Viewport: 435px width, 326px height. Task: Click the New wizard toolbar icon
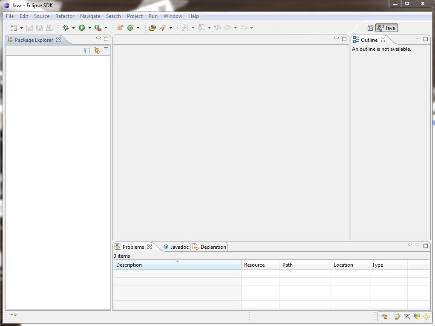13,28
